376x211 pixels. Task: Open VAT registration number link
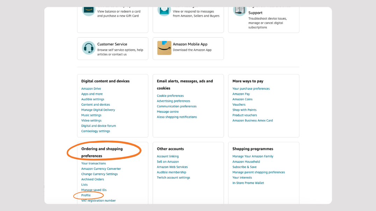click(x=98, y=201)
